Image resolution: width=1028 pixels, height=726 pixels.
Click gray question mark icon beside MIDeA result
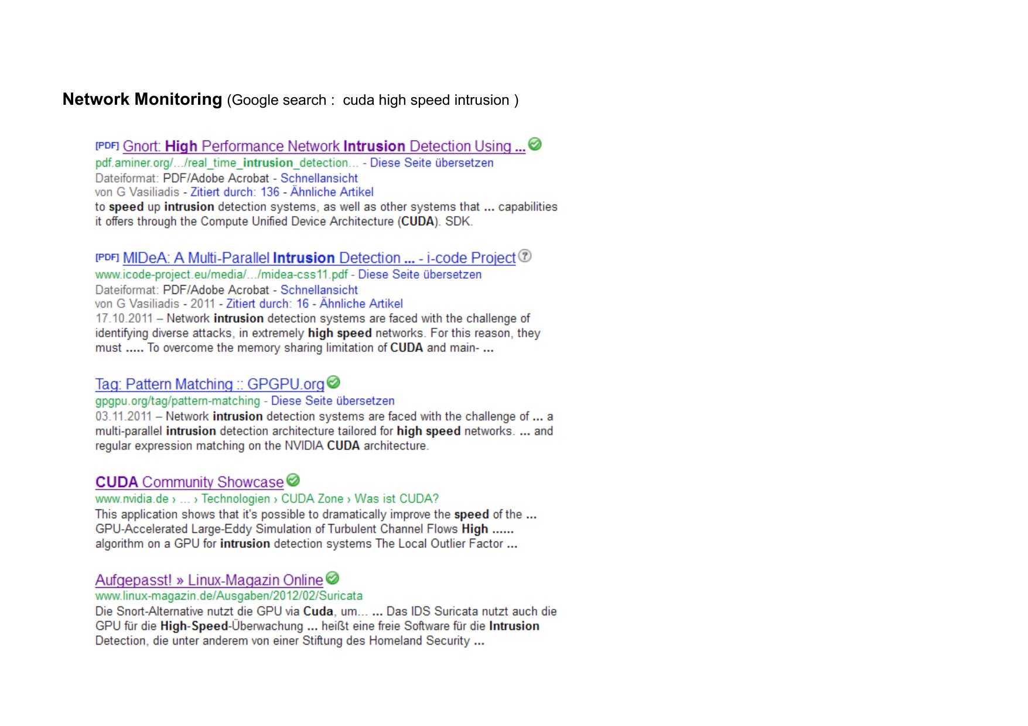(525, 256)
